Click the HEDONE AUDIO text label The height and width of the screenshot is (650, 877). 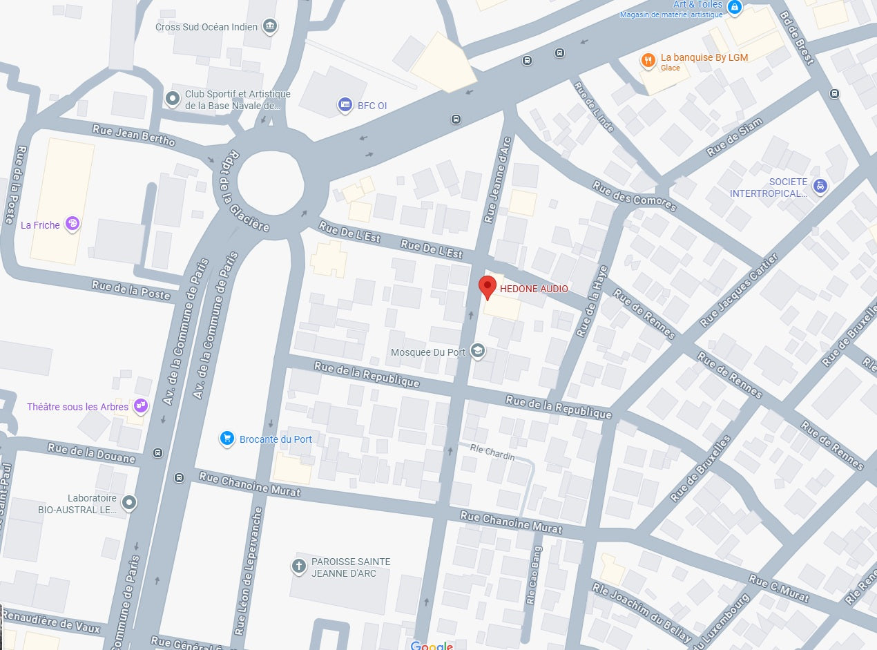[x=534, y=289]
